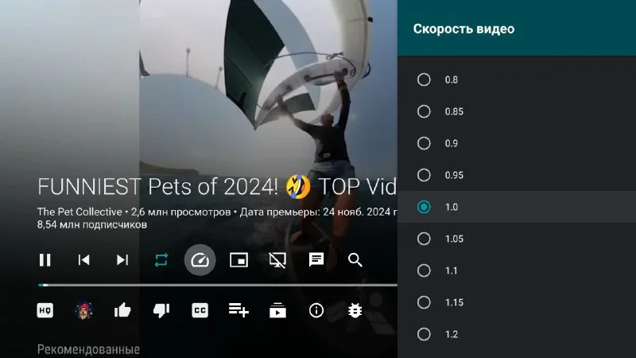This screenshot has width=636, height=358.
Task: Toggle closed captions with CC button
Action: [200, 310]
